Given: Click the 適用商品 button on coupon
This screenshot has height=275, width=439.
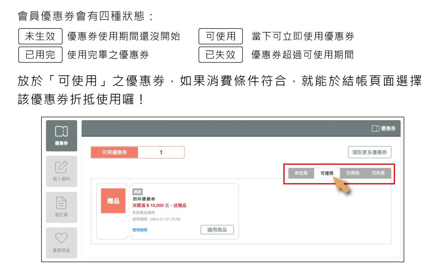Looking at the screenshot, I should [217, 230].
